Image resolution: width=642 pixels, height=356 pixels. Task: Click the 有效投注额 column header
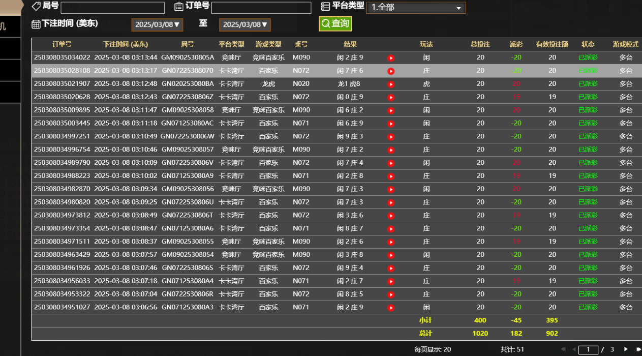pos(552,44)
